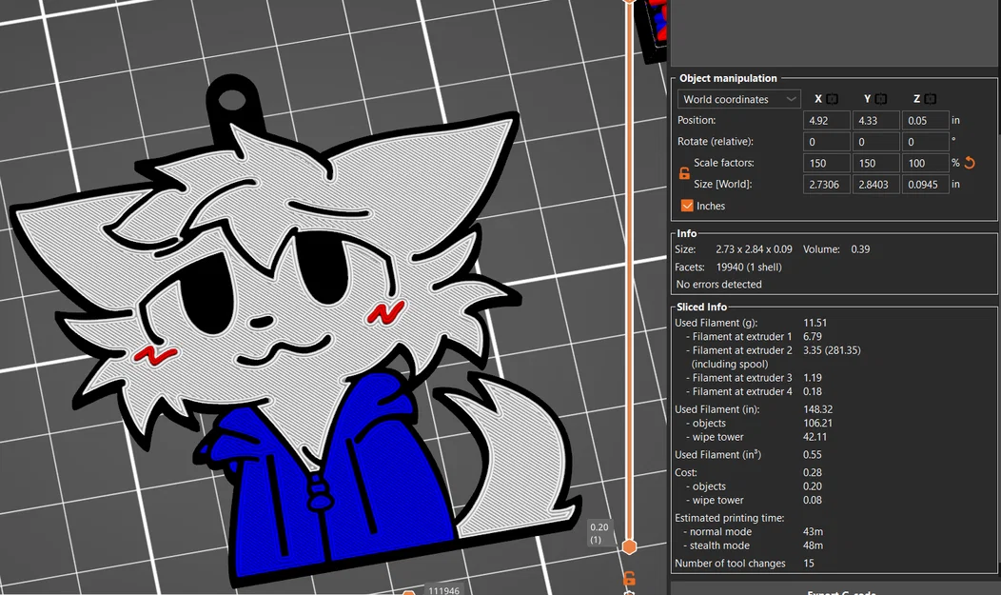This screenshot has height=595, width=1001.
Task: Click the lower thumb of the vertical layer slider
Action: (630, 546)
